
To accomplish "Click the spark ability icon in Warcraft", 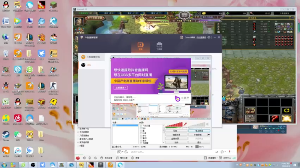I will [x=286, y=118].
